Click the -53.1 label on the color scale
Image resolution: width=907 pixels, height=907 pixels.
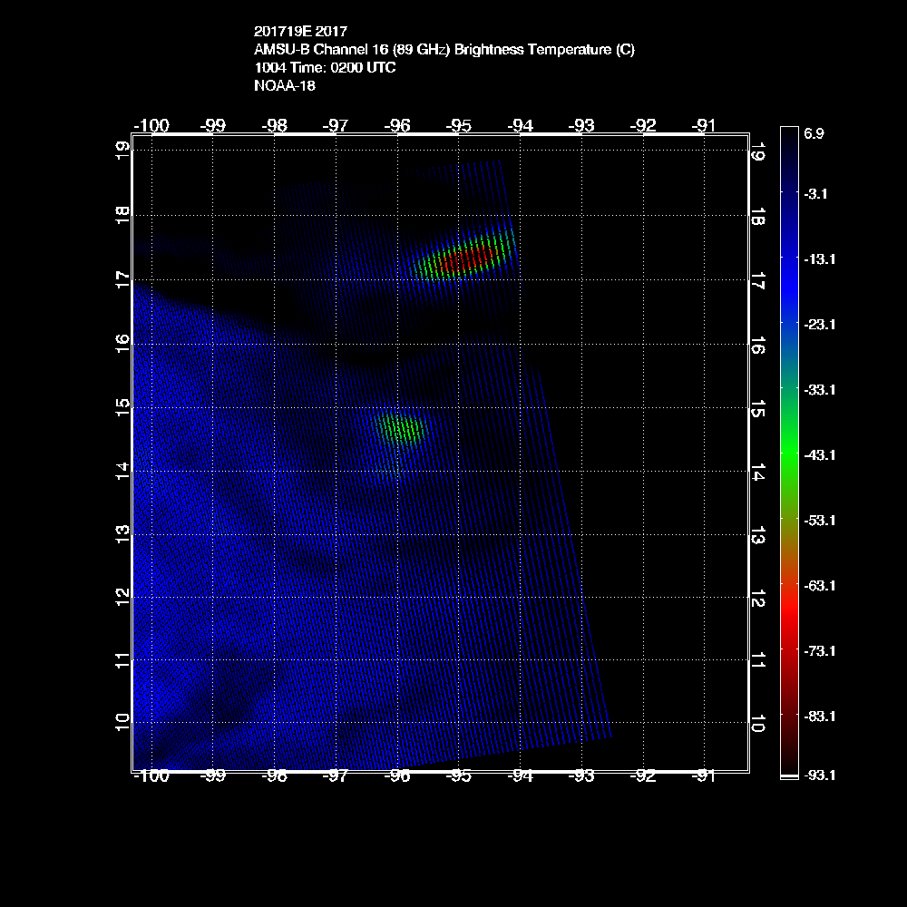819,521
